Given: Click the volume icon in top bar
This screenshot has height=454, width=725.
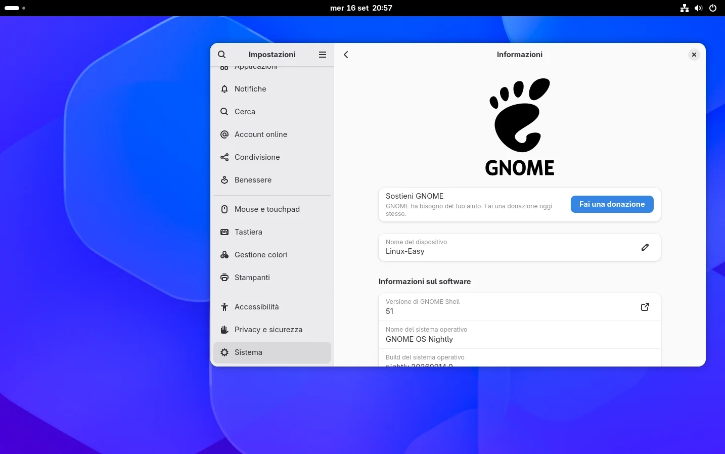Looking at the screenshot, I should [x=699, y=8].
